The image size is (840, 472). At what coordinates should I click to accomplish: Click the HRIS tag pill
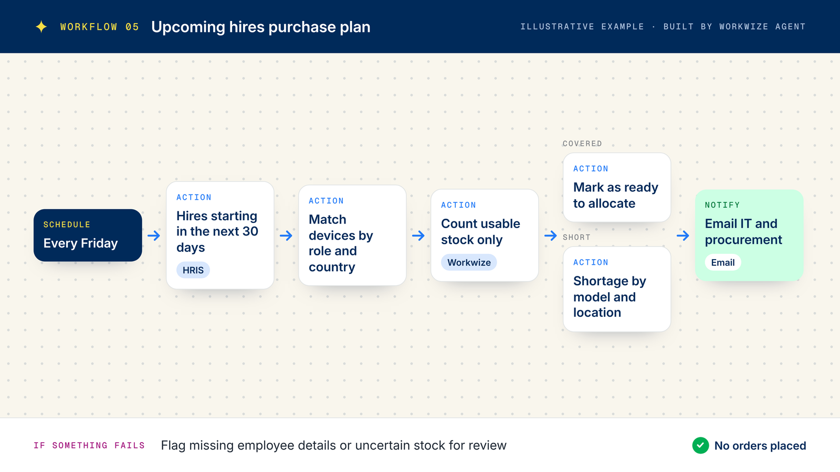point(193,270)
